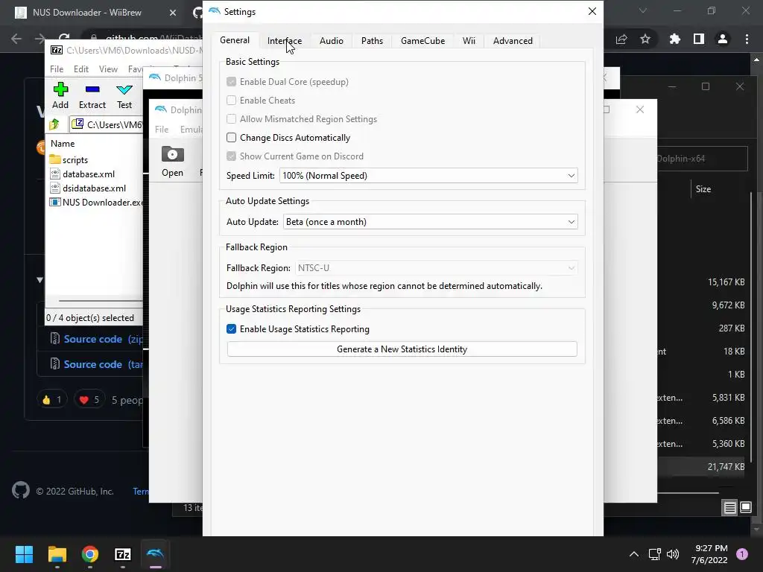
Task: Bookmark this page with star icon
Action: pos(645,39)
